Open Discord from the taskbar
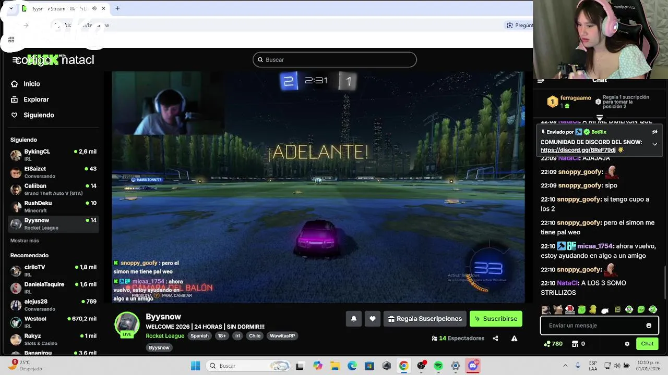The width and height of the screenshot is (668, 375). point(473,366)
